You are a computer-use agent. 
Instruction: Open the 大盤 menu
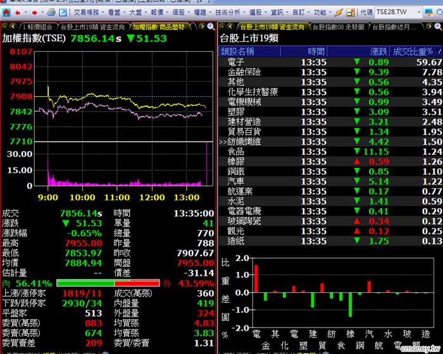coord(138,13)
